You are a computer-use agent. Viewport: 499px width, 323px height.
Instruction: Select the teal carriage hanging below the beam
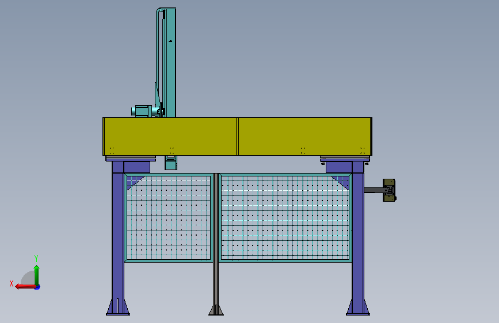pyautogui.click(x=171, y=163)
